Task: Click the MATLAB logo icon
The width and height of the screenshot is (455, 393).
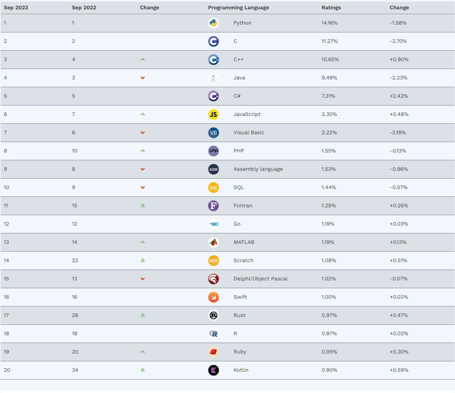Action: [213, 242]
